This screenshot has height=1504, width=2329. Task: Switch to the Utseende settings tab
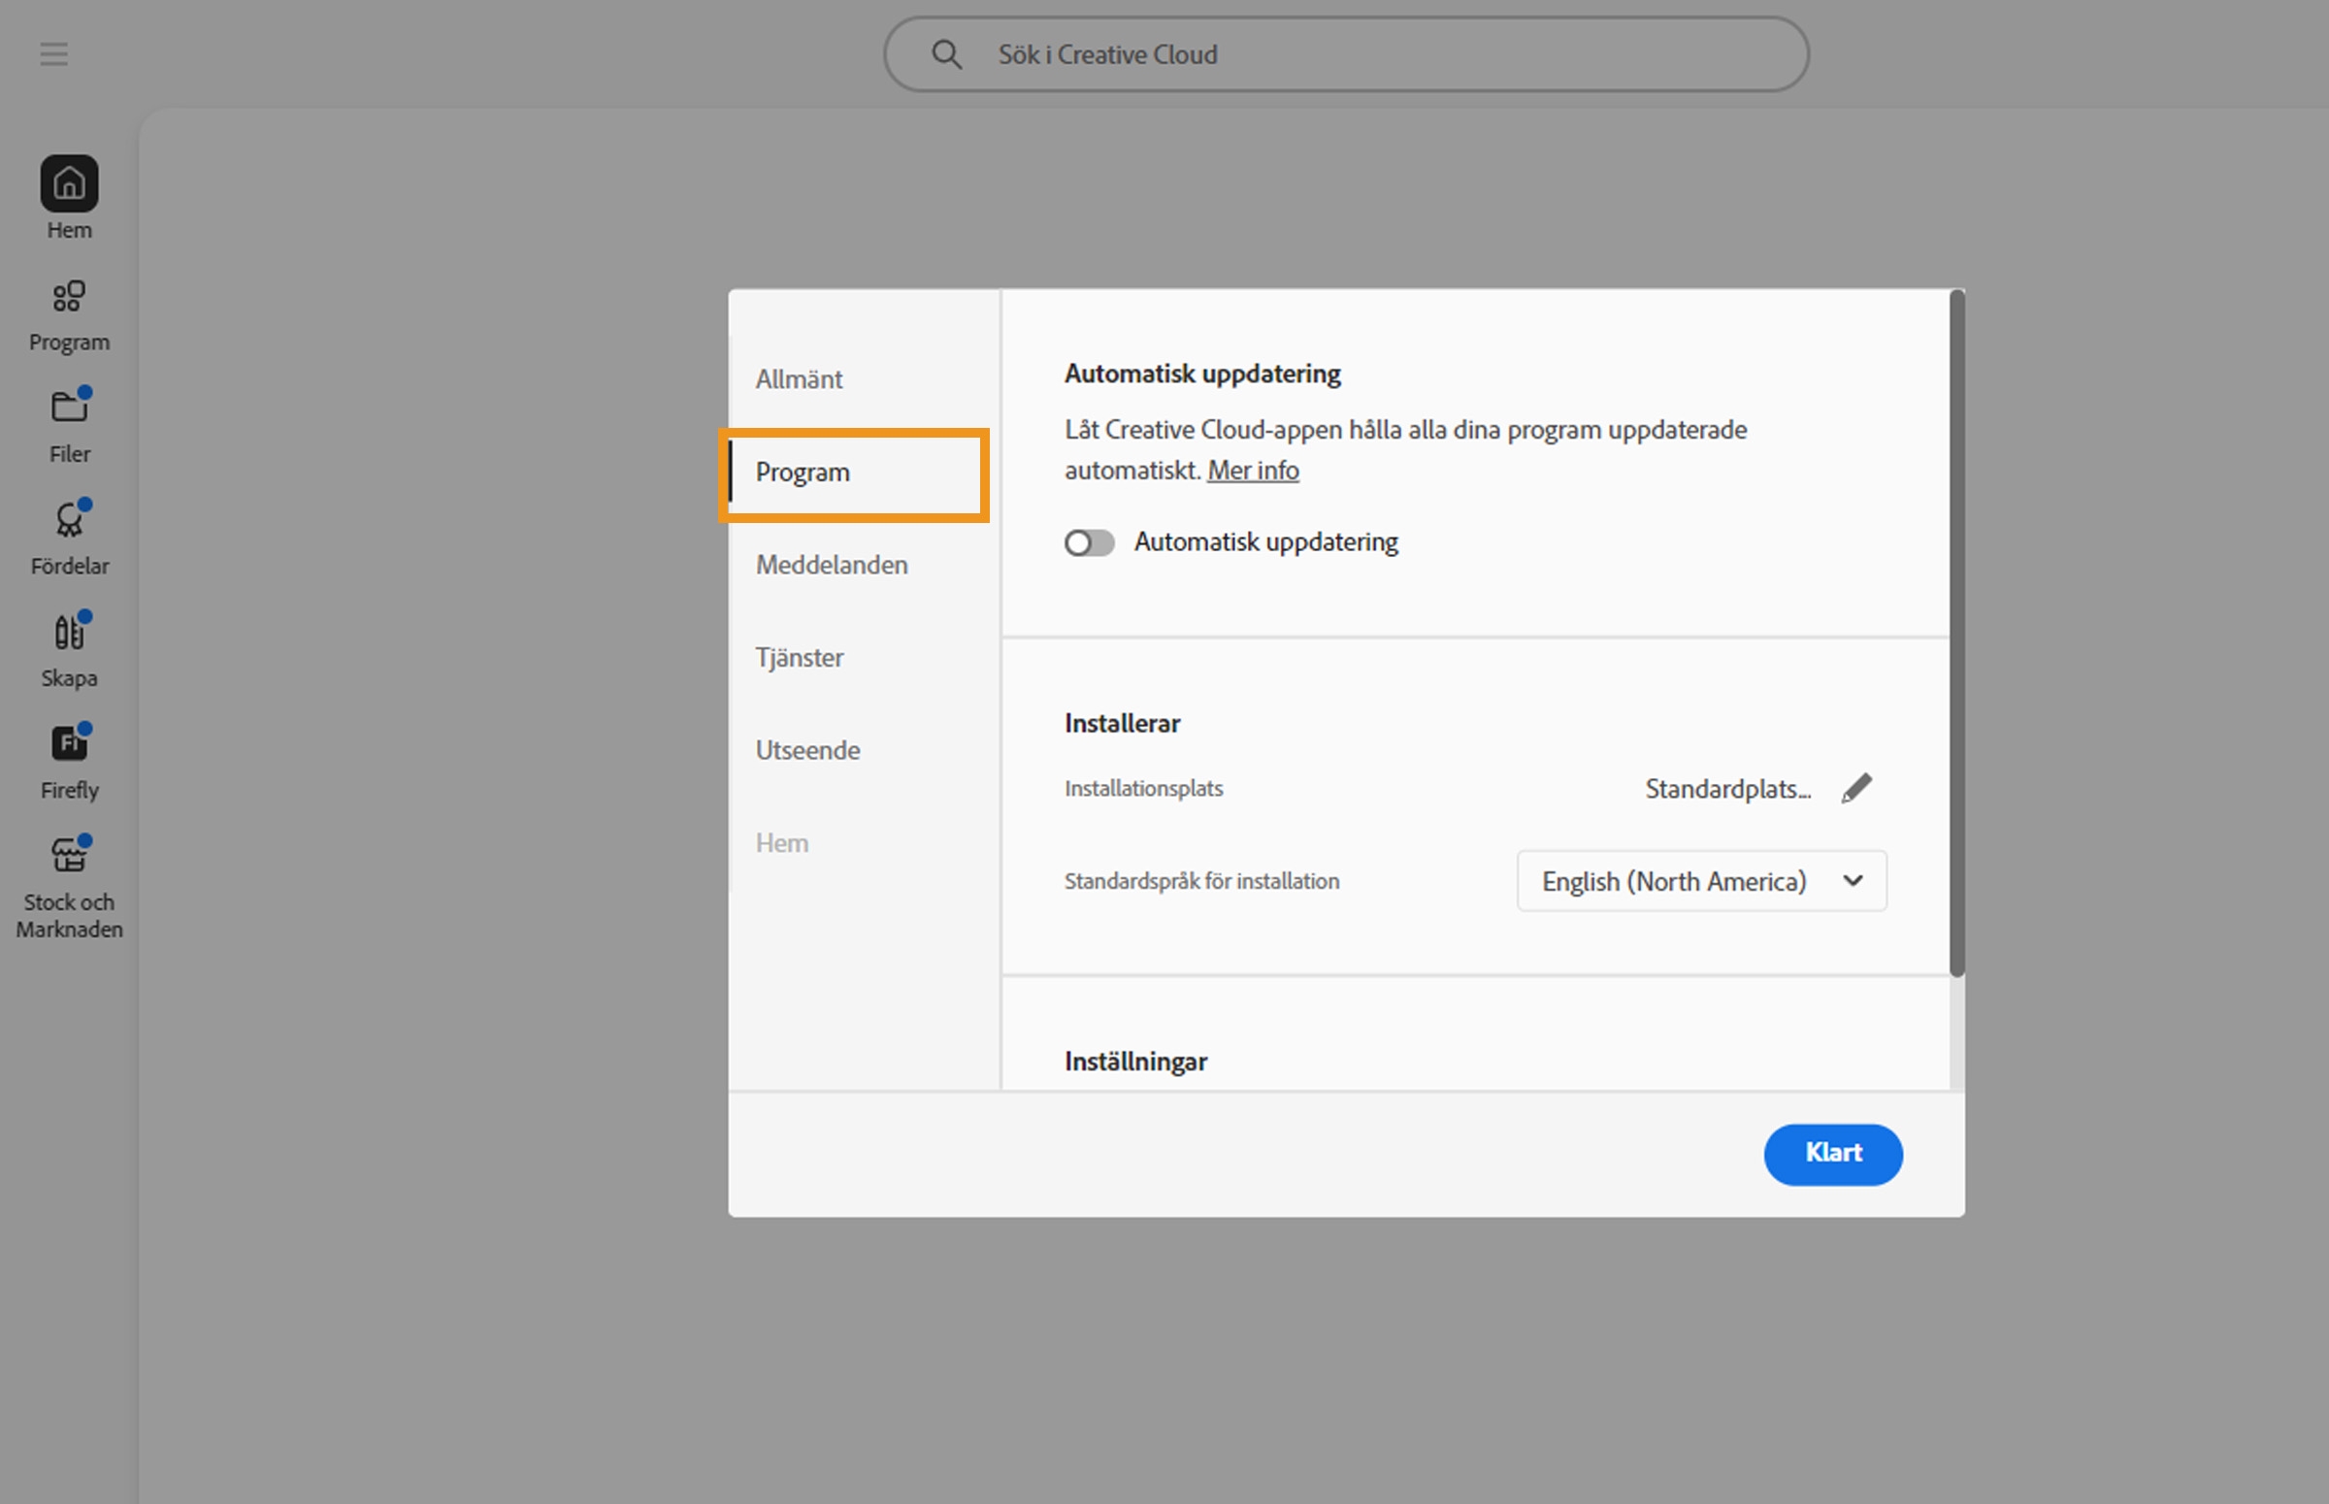coord(806,749)
